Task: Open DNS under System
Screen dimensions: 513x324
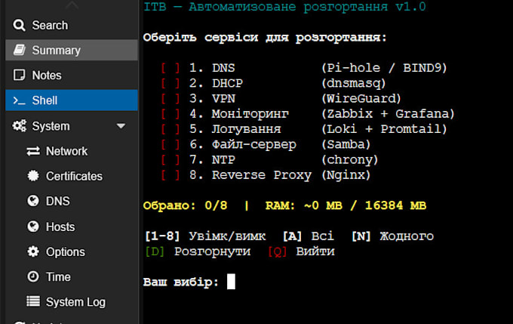Action: (72, 201)
